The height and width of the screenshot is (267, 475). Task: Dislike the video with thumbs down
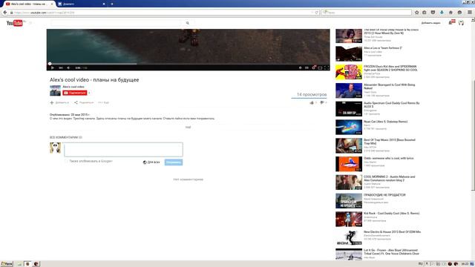pos(323,102)
